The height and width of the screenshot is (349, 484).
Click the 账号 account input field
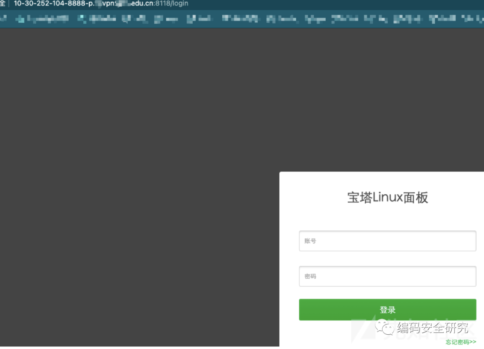click(x=387, y=241)
